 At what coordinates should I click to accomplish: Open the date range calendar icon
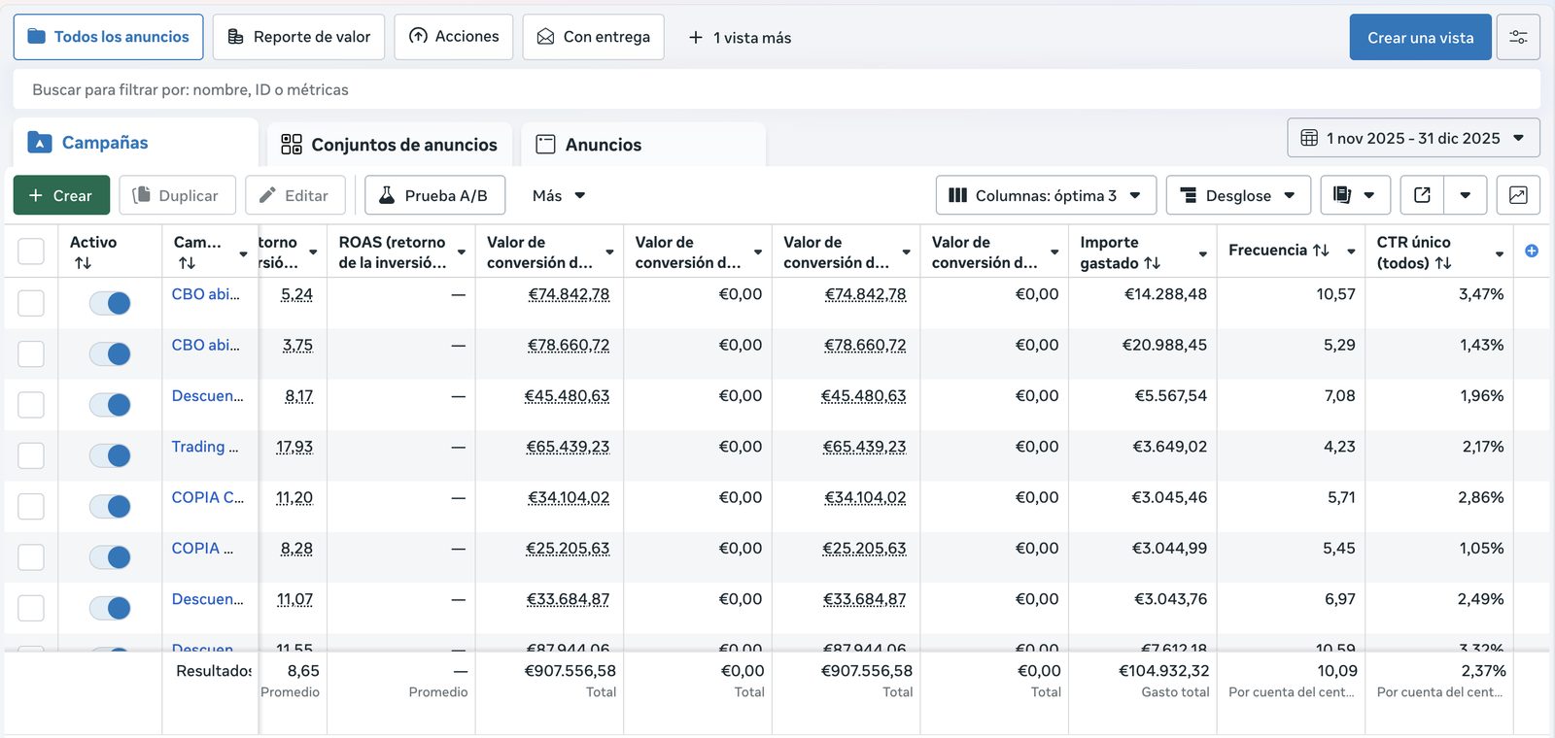tap(1309, 138)
